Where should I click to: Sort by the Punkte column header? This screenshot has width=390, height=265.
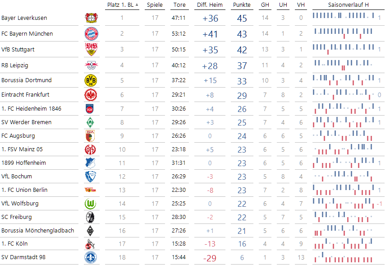(242, 5)
